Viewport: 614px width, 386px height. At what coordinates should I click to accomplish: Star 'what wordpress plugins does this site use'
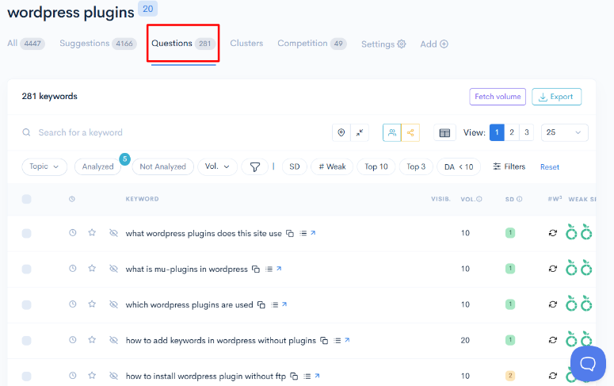[x=92, y=233]
